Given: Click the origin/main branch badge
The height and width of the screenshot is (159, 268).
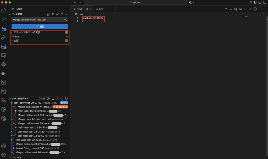Looking at the screenshot, I should click(60, 107).
